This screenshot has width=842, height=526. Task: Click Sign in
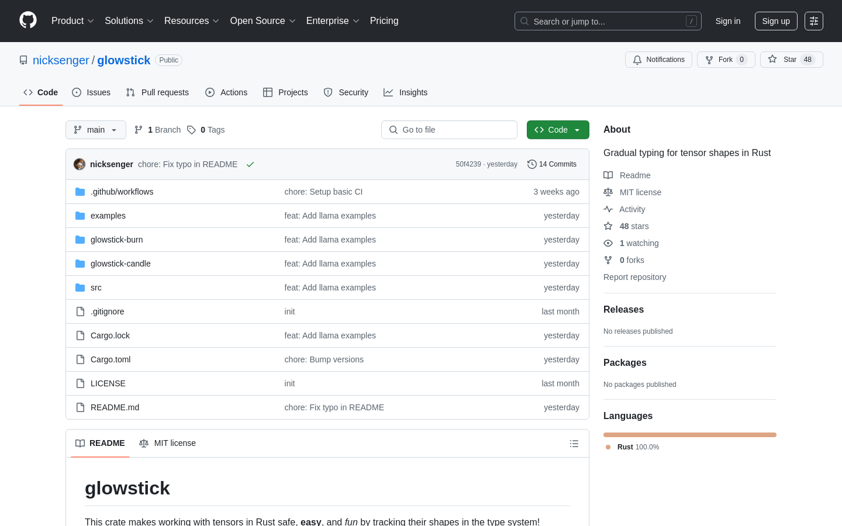click(728, 21)
